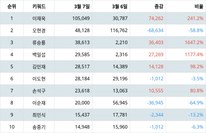Select the keyword 최민식
The width and height of the screenshot is (206, 133).
click(39, 115)
